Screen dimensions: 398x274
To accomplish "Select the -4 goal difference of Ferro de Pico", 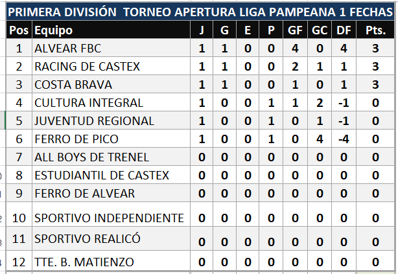I will (343, 139).
